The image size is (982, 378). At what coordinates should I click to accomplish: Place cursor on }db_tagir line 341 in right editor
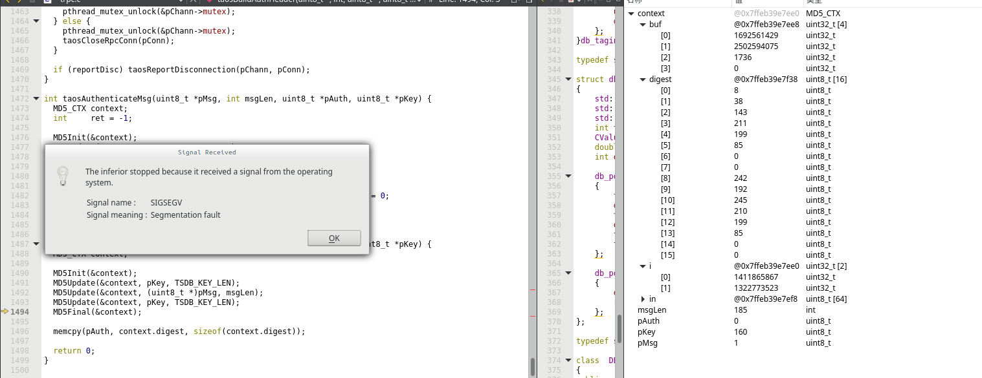click(597, 41)
